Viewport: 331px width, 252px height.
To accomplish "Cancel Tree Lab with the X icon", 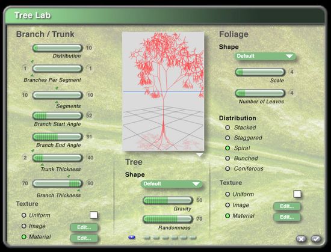I will click(x=302, y=239).
